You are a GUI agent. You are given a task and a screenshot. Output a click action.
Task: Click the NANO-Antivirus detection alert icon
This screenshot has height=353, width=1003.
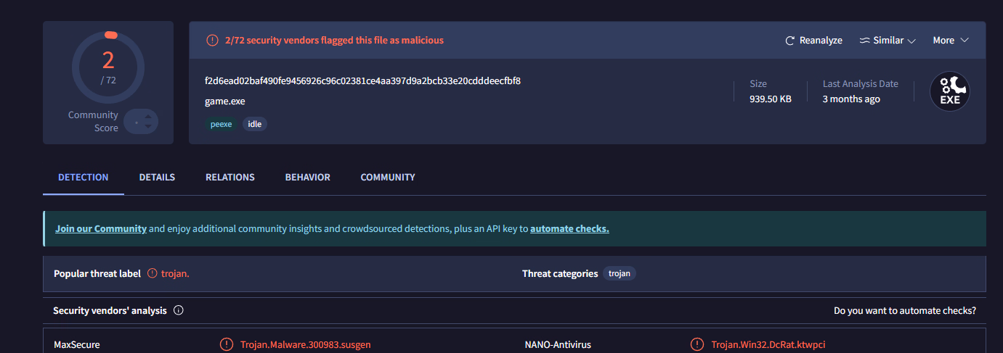(x=697, y=344)
